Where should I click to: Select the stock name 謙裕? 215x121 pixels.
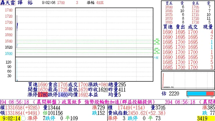(x=25, y=3)
